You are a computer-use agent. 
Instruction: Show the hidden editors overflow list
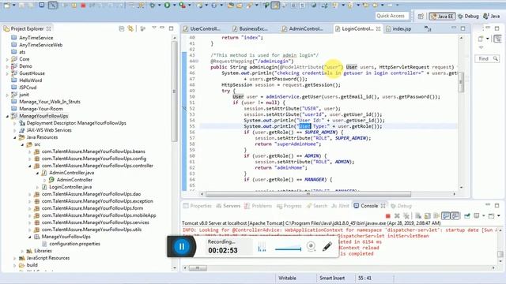428,28
